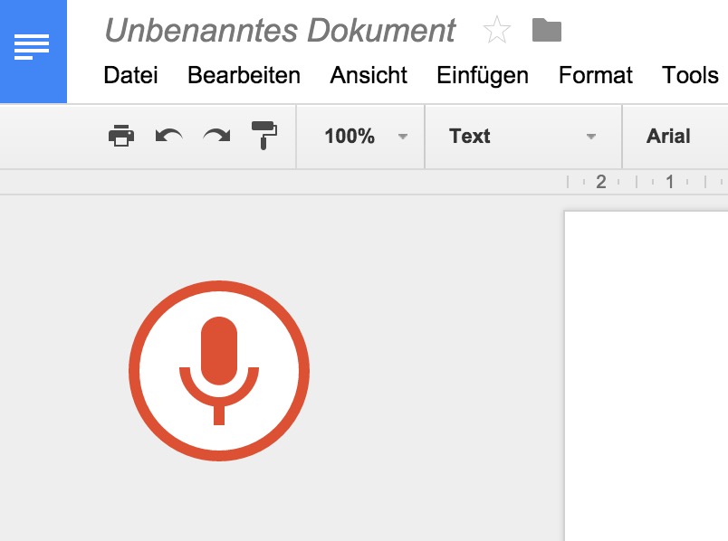Open the Format menu
The width and height of the screenshot is (728, 541).
click(596, 75)
